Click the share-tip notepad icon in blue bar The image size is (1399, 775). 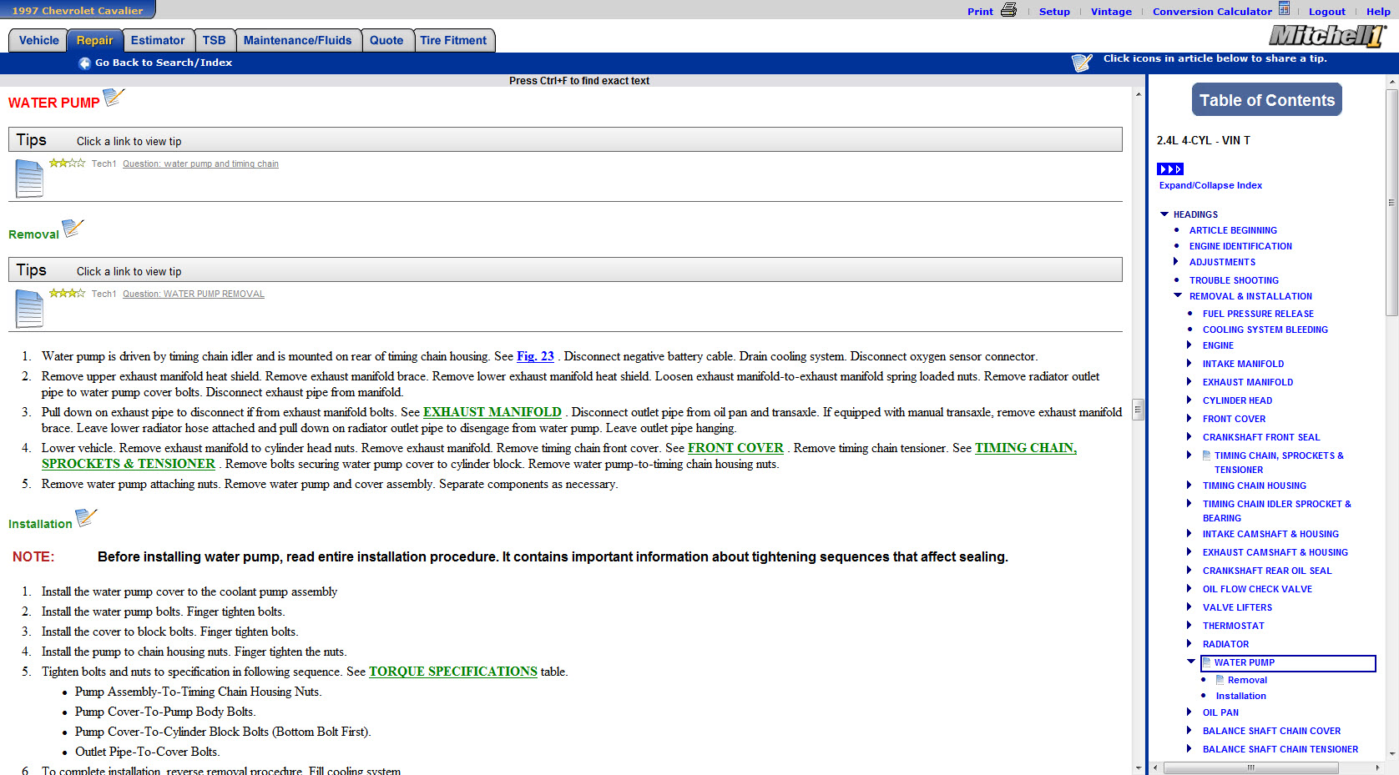1082,63
